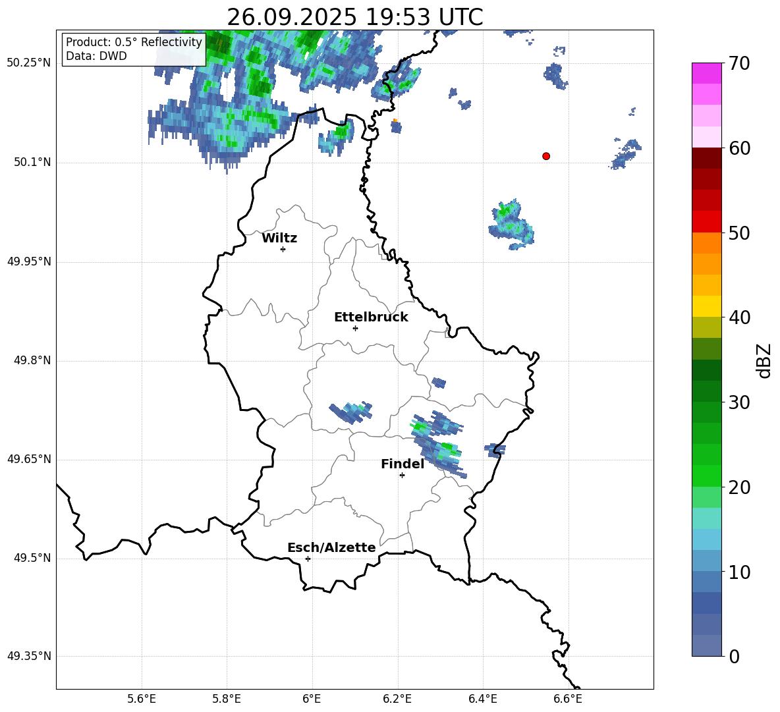Click the title 26.09.2025 19:53 UTC
The image size is (780, 712).
point(354,17)
